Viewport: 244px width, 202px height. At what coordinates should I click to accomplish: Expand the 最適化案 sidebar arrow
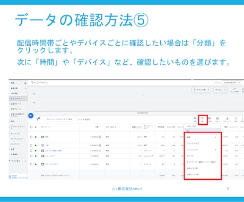[26, 88]
